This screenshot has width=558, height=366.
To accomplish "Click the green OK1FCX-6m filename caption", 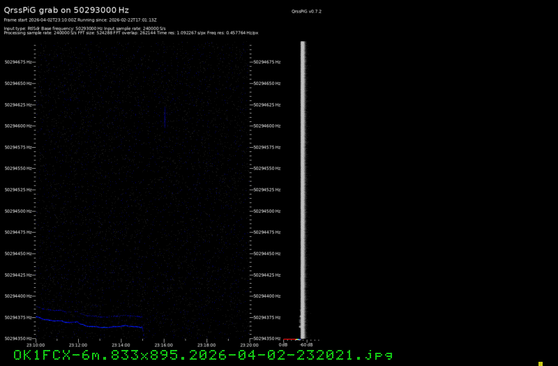I will (199, 356).
